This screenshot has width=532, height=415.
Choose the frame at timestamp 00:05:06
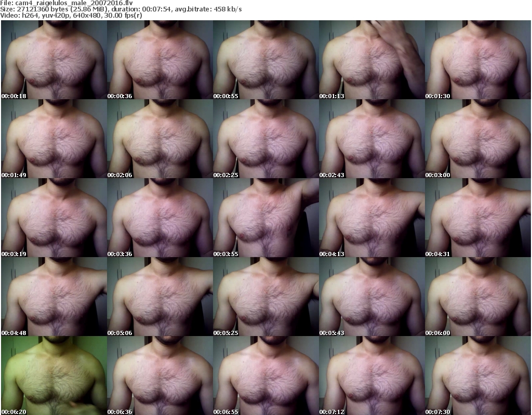(x=160, y=297)
